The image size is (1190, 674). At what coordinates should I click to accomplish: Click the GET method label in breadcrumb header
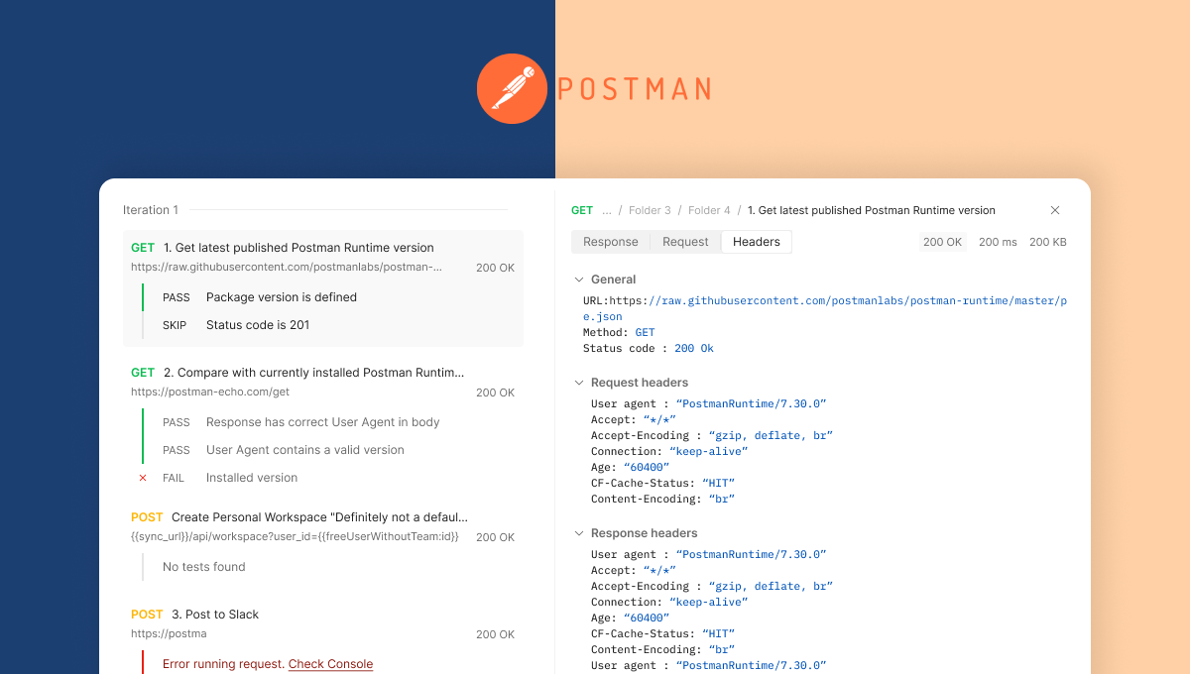[x=582, y=210]
